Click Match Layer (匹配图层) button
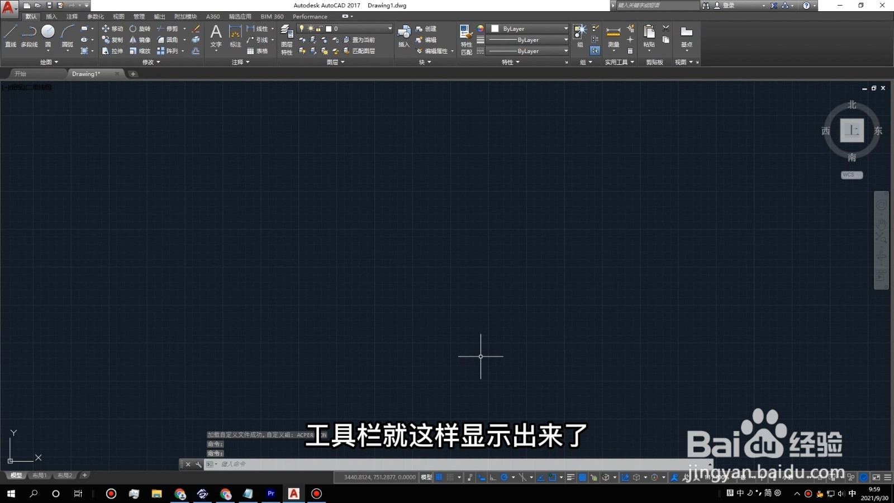This screenshot has height=503, width=894. [x=359, y=51]
